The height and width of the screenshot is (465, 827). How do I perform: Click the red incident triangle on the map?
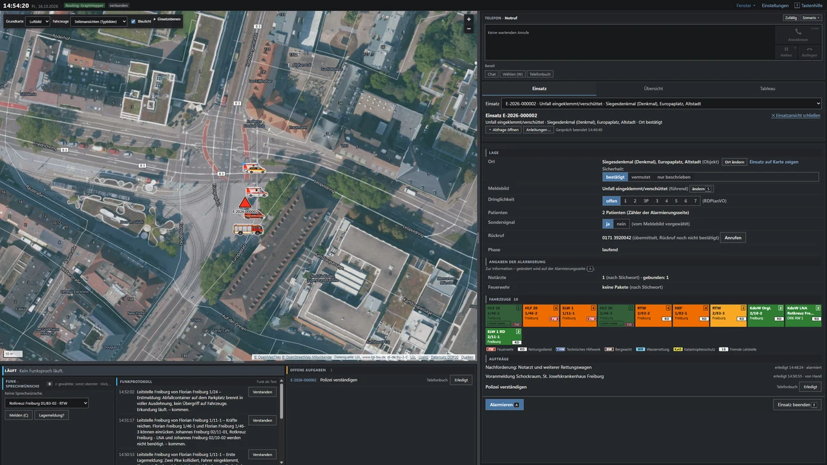(x=245, y=203)
